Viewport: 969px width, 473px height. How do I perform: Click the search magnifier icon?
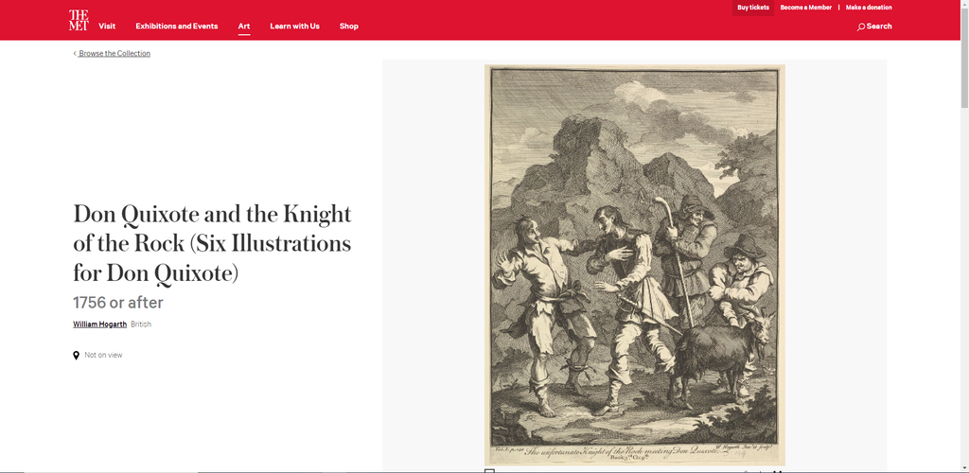click(x=861, y=26)
